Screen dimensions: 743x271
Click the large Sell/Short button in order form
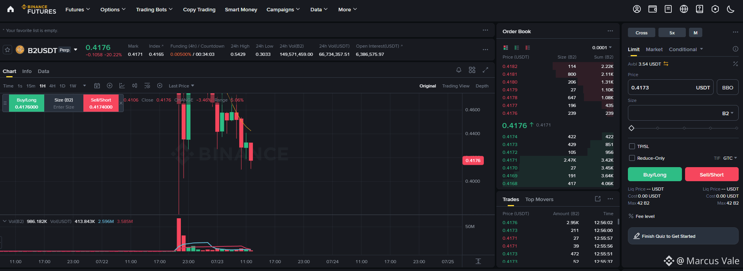pyautogui.click(x=712, y=175)
